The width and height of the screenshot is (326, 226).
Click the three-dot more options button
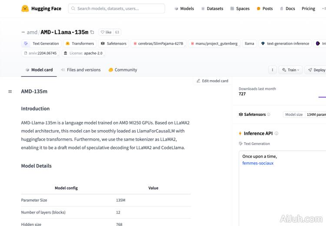[x=272, y=70]
